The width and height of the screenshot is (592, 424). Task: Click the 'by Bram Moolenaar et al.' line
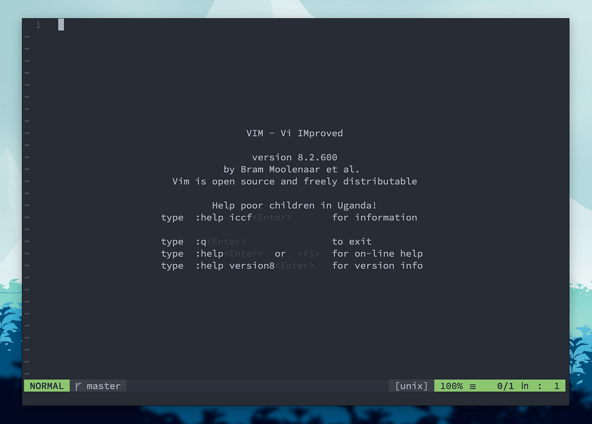(292, 169)
